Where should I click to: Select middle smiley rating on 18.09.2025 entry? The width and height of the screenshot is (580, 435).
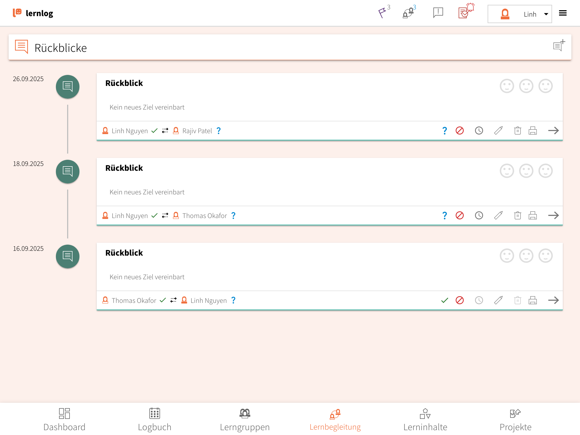click(526, 171)
